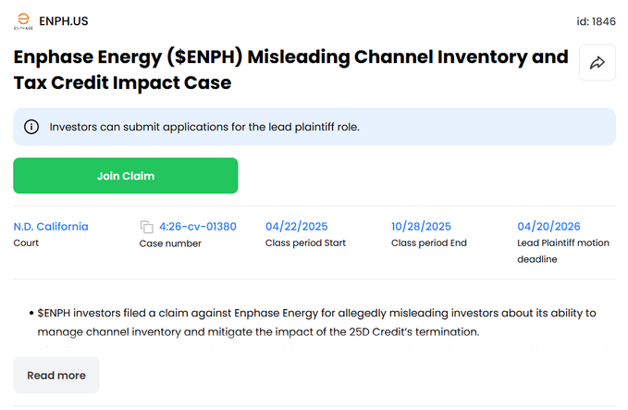Image resolution: width=628 pixels, height=410 pixels.
Task: Click the Class period End label
Action: point(429,243)
